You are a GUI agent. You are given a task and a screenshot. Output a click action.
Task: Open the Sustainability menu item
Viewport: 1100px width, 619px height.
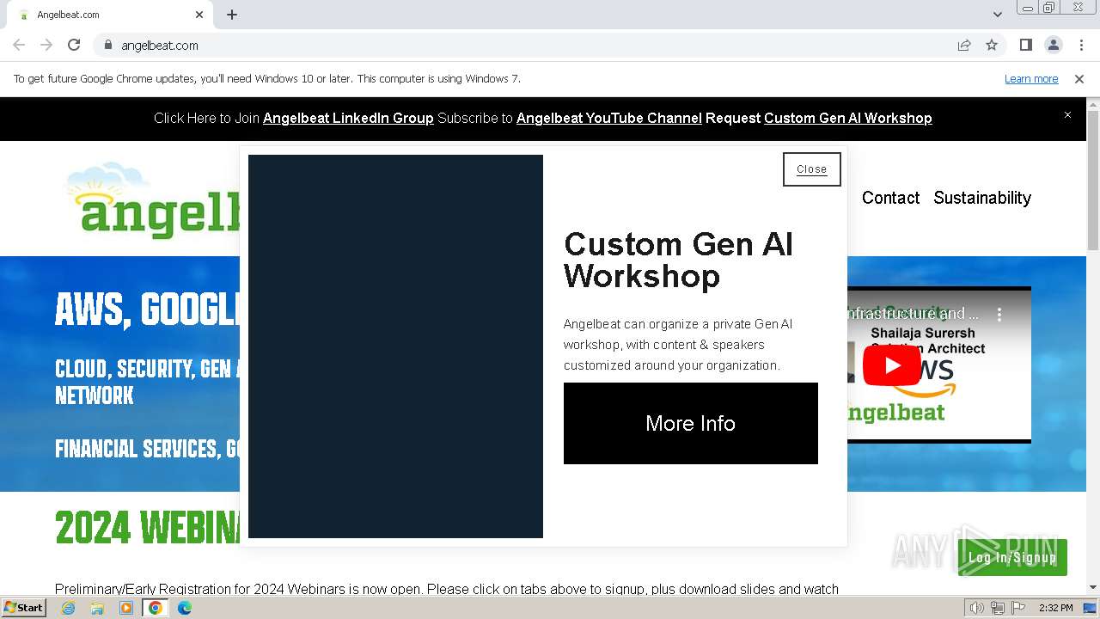click(982, 198)
